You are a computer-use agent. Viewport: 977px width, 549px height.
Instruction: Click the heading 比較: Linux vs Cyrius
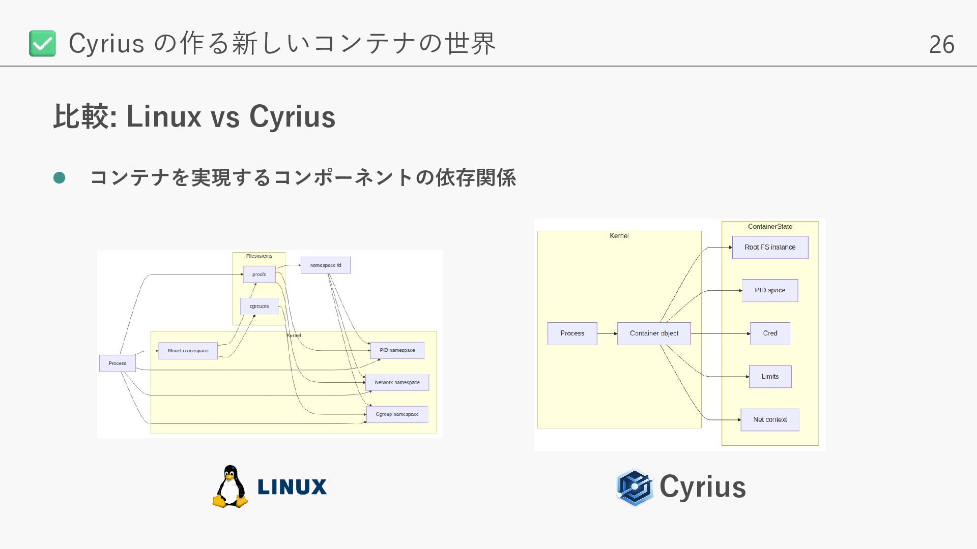(x=194, y=116)
